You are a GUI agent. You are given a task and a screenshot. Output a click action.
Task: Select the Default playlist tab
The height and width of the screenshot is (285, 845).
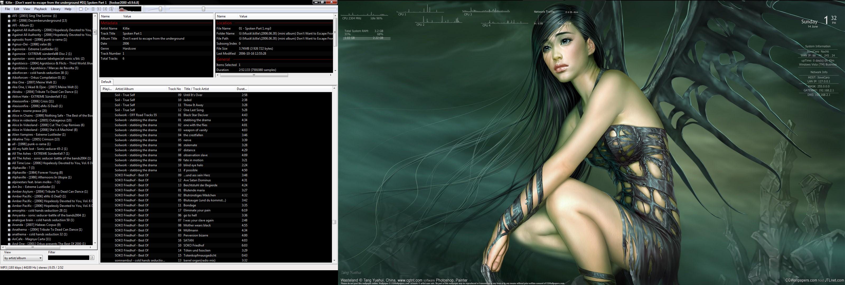coord(106,82)
